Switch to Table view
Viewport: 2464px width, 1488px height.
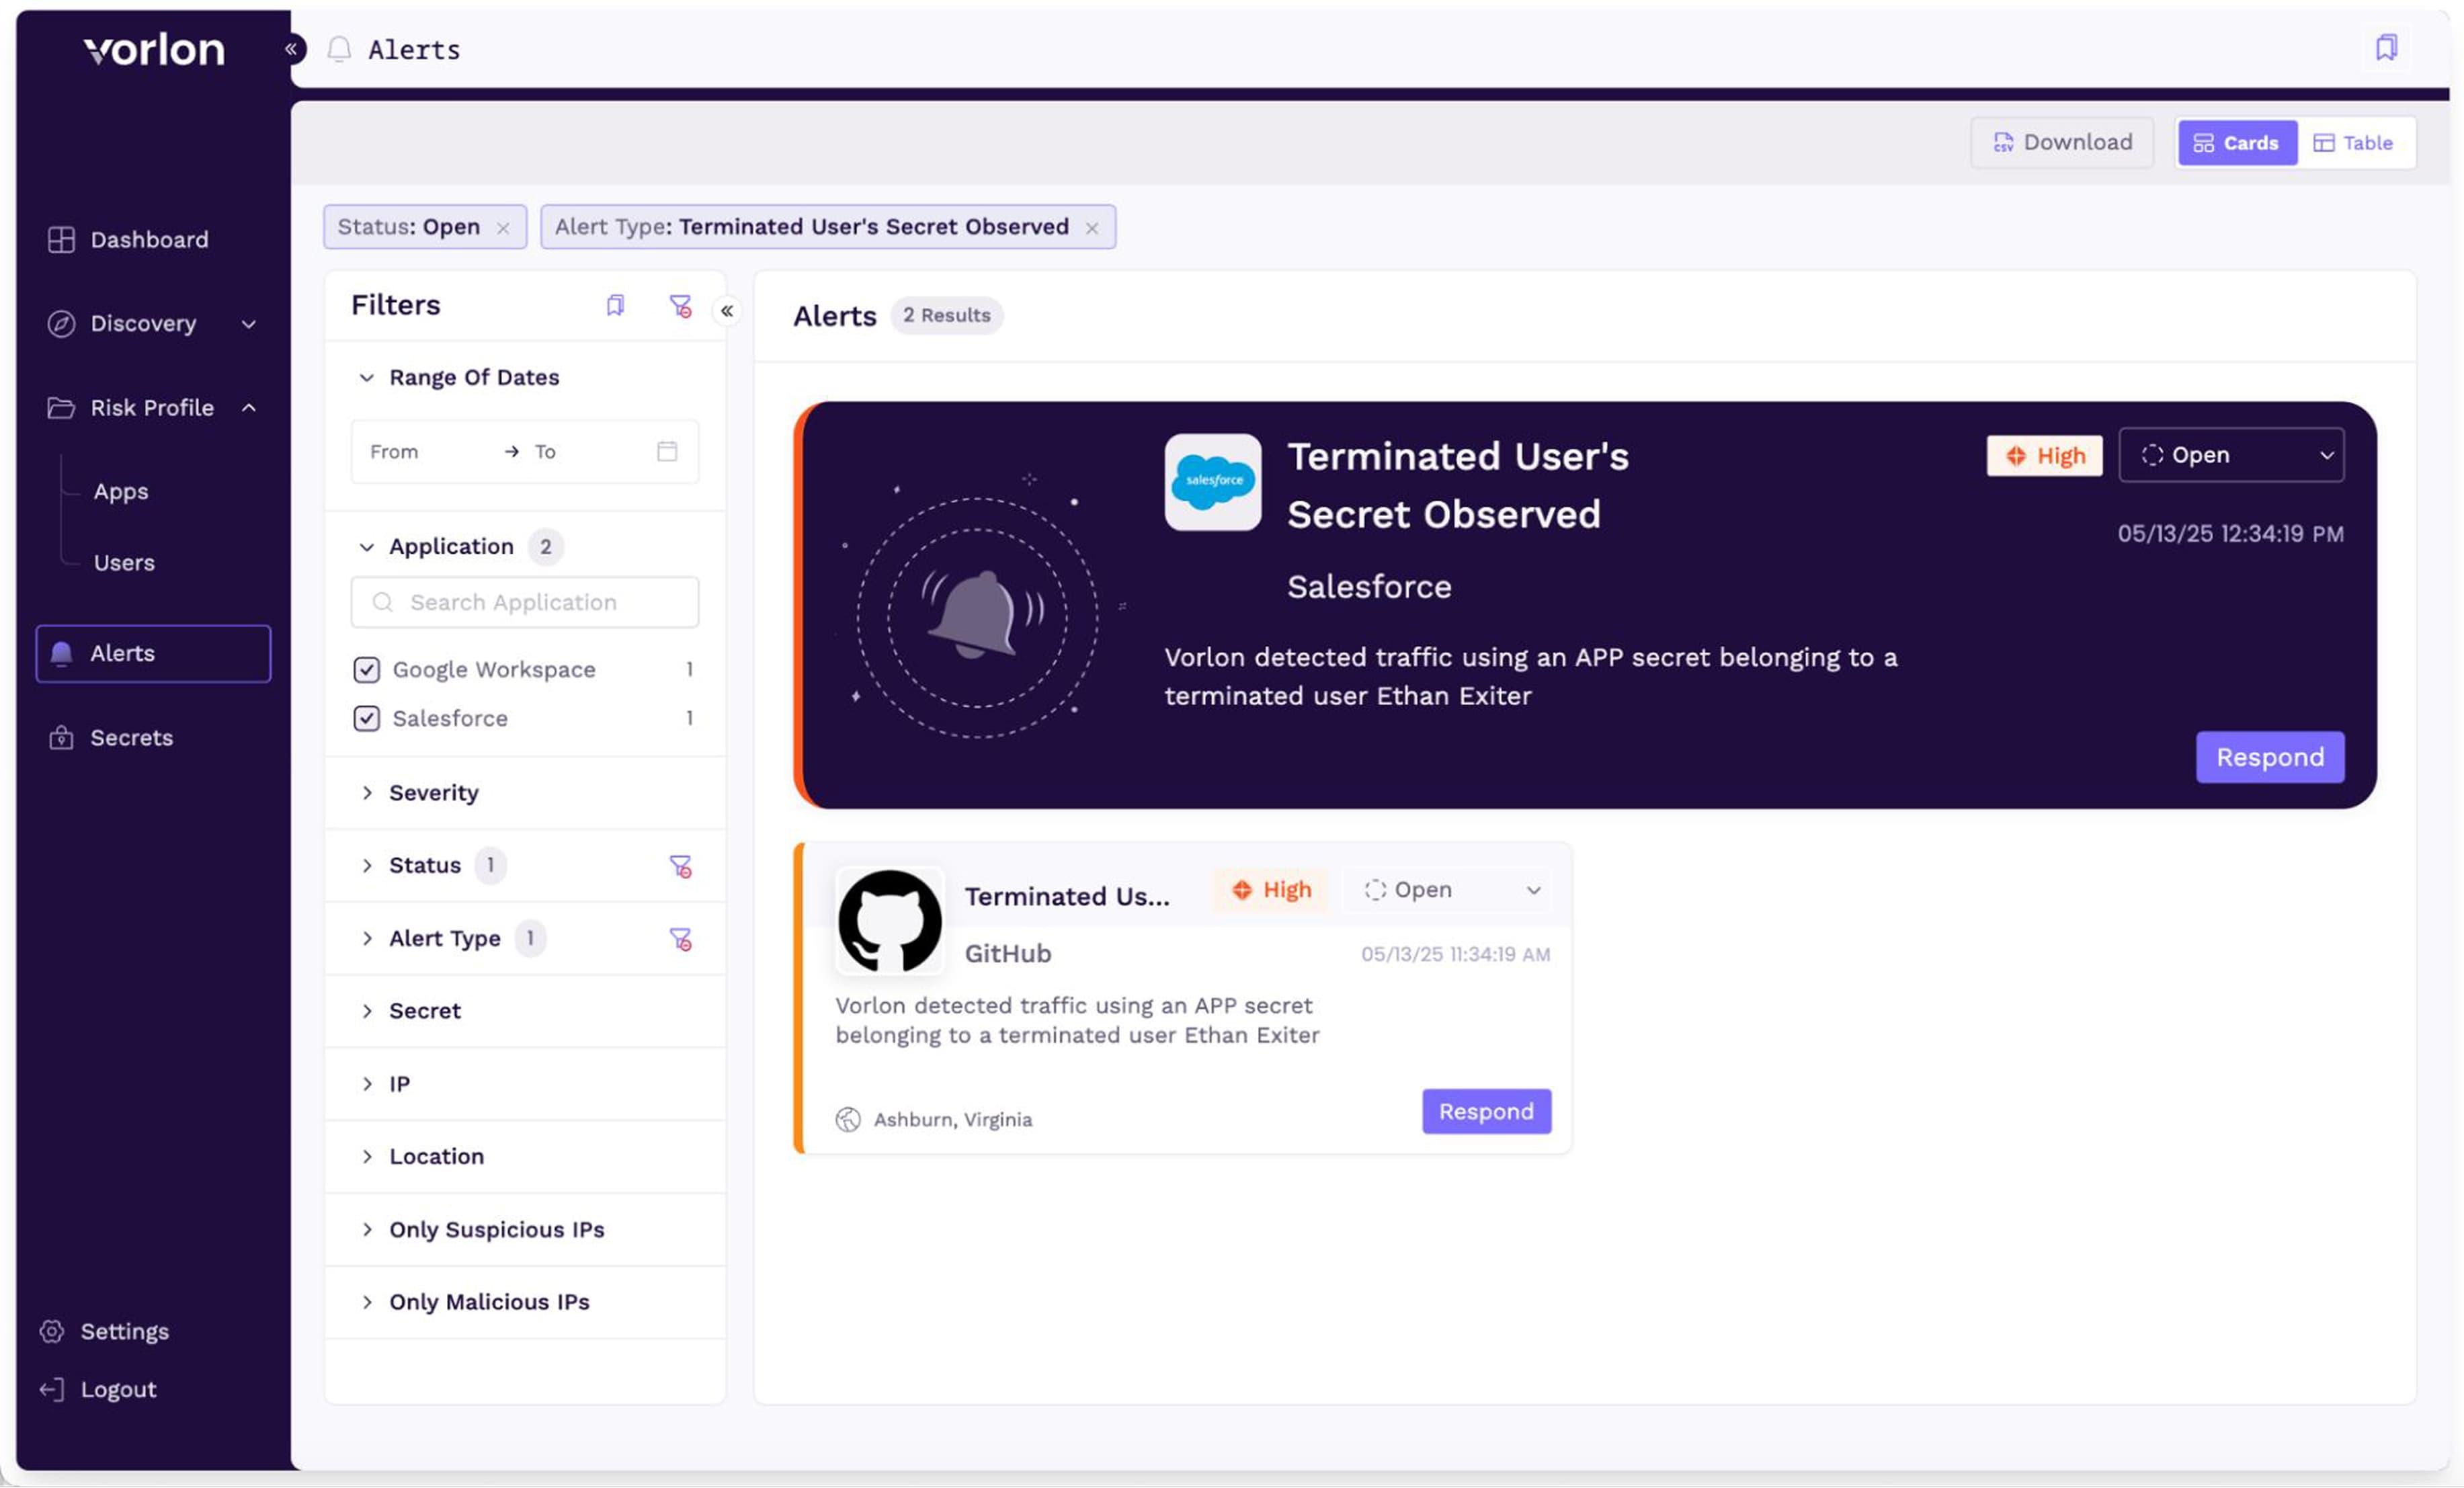pos(2353,143)
